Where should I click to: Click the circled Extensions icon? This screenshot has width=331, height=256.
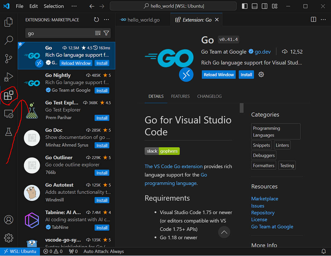pyautogui.click(x=9, y=95)
